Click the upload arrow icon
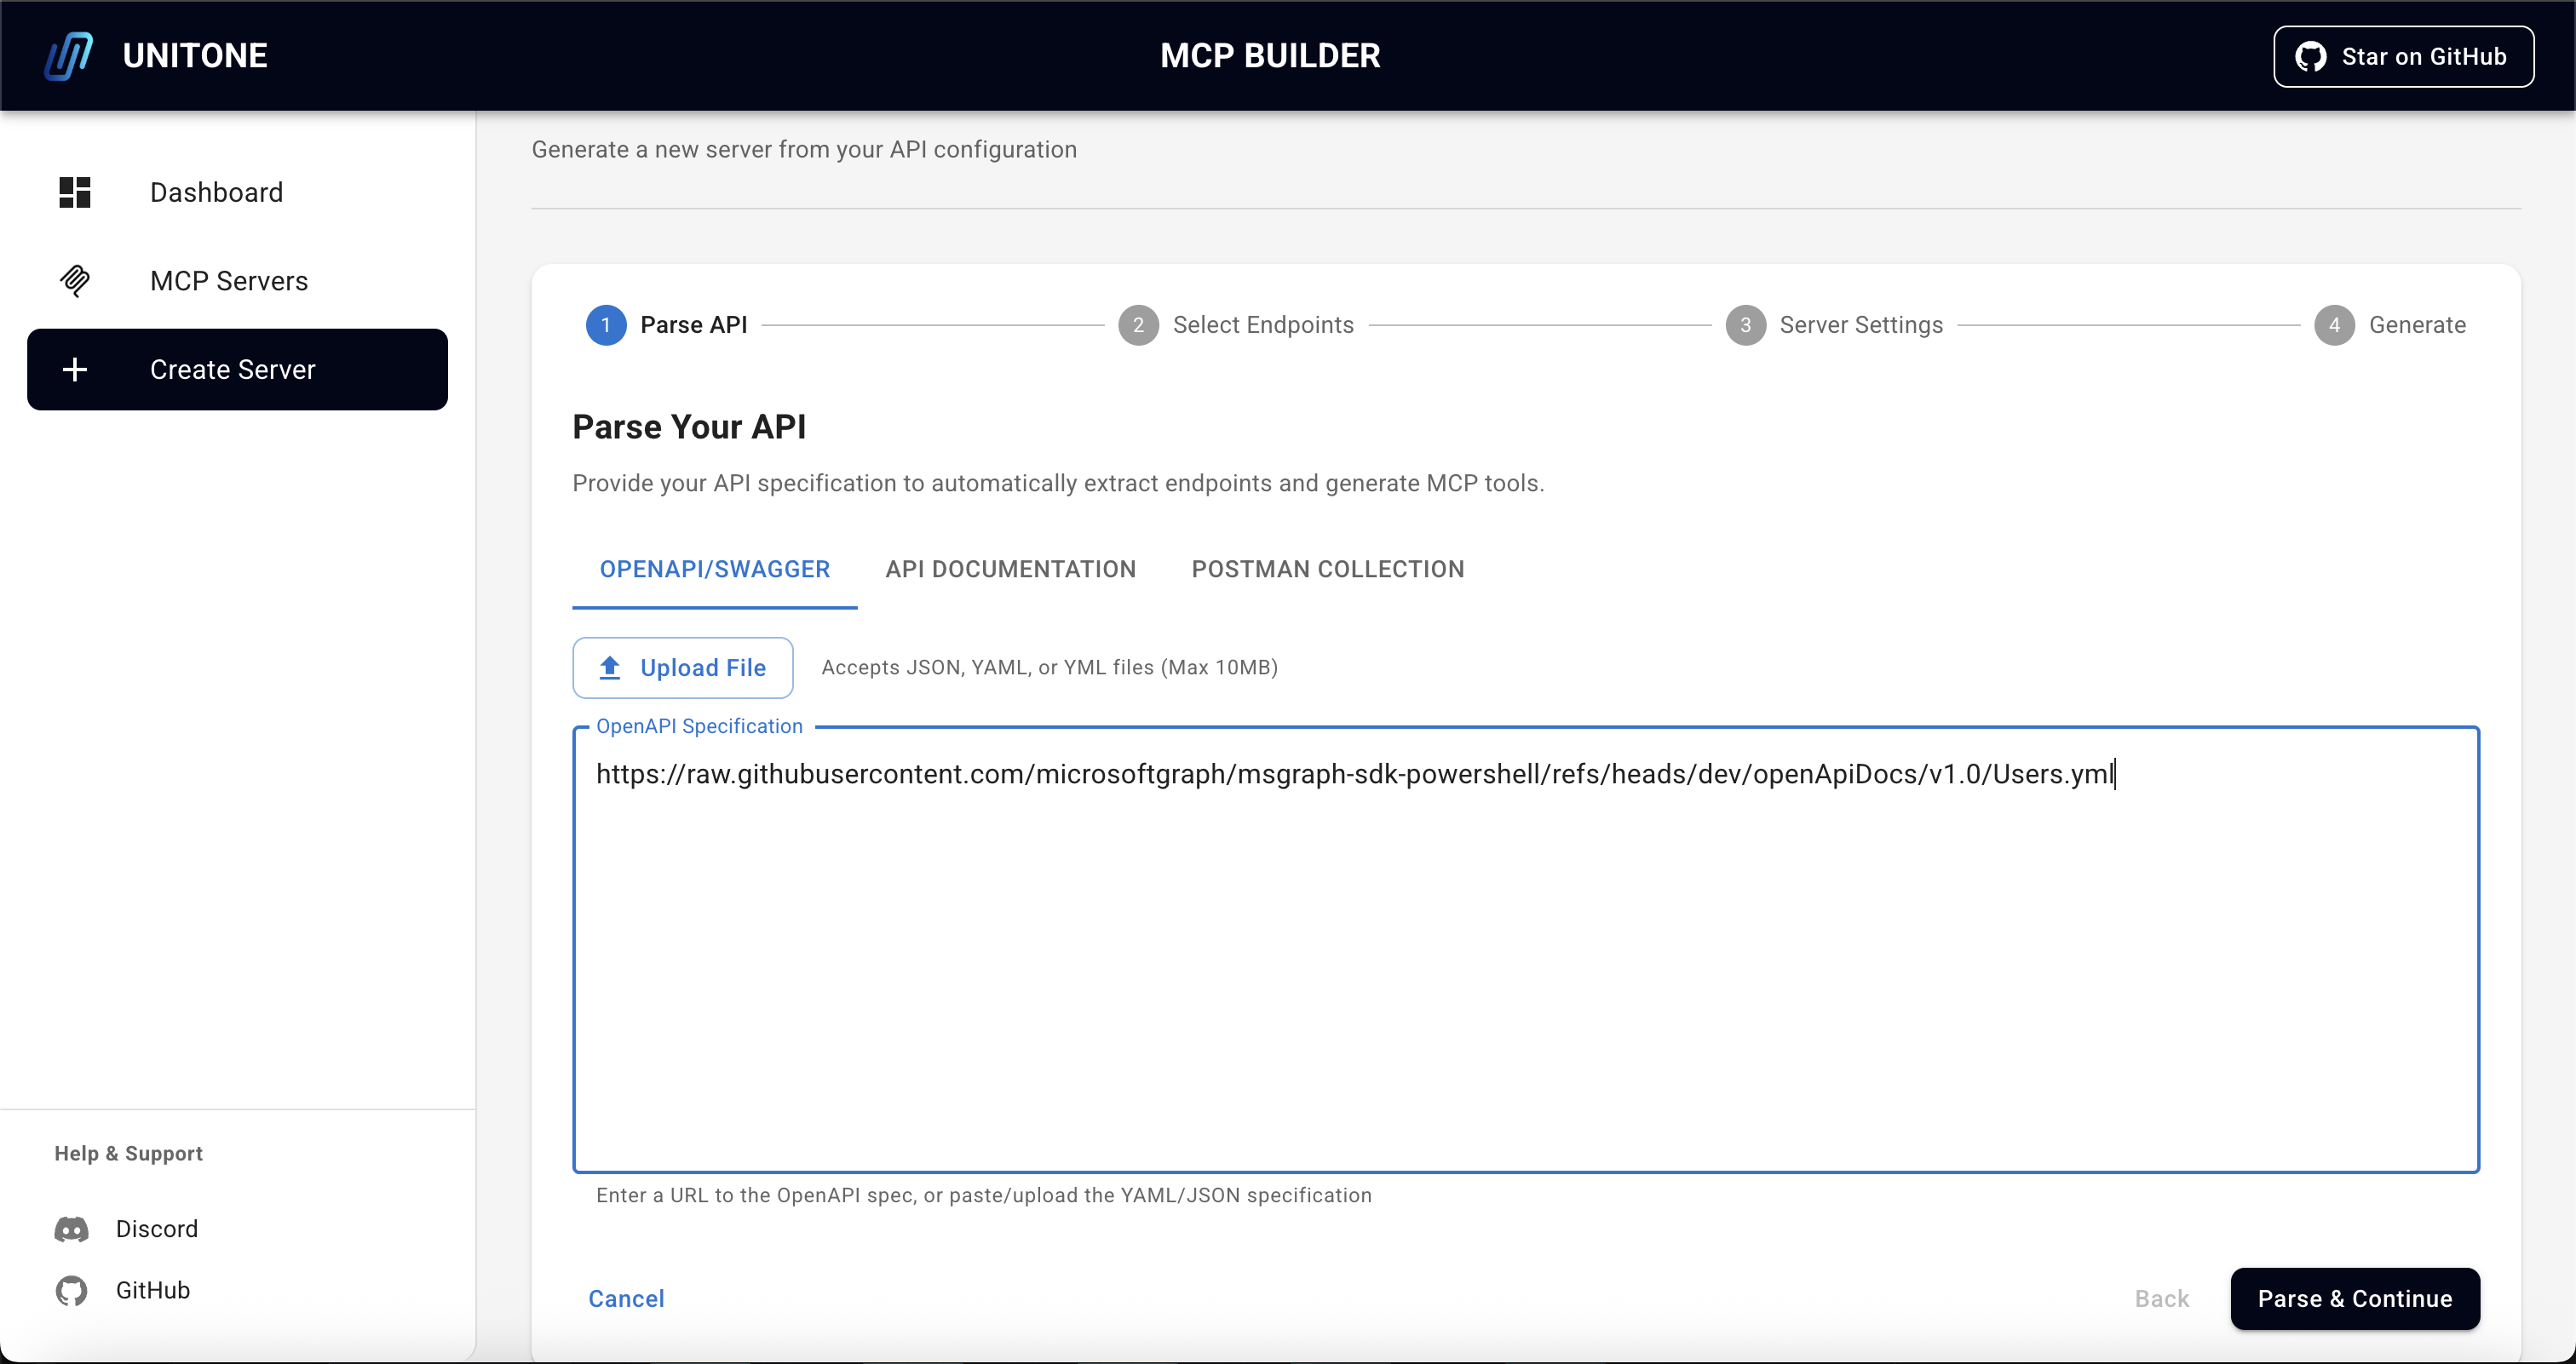Viewport: 2576px width, 1364px height. [x=610, y=668]
